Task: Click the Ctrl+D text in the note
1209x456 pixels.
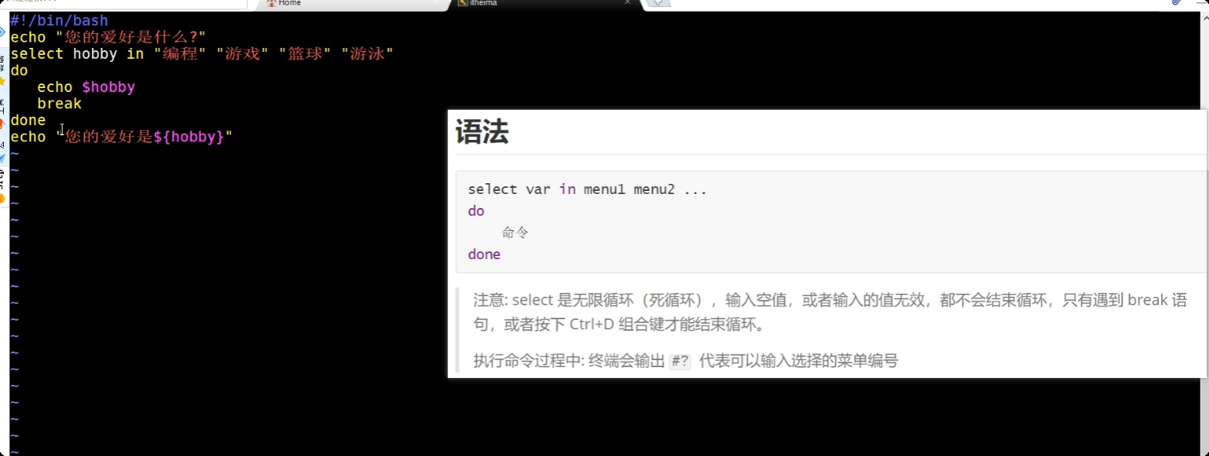Action: pyautogui.click(x=592, y=324)
